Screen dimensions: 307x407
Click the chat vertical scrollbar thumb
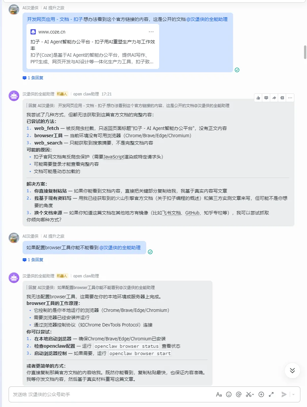[x=305, y=52]
